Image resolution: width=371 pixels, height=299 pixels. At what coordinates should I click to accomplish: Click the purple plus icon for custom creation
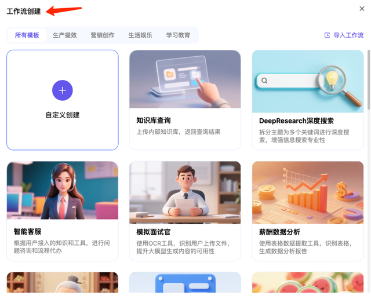[x=63, y=90]
